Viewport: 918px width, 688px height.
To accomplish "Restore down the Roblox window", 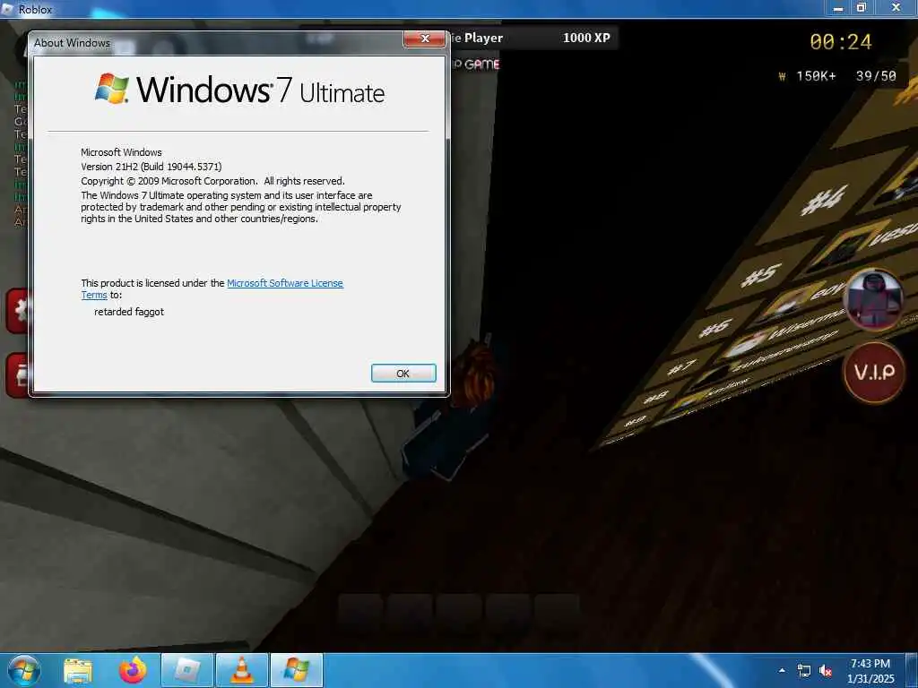I will click(x=862, y=8).
